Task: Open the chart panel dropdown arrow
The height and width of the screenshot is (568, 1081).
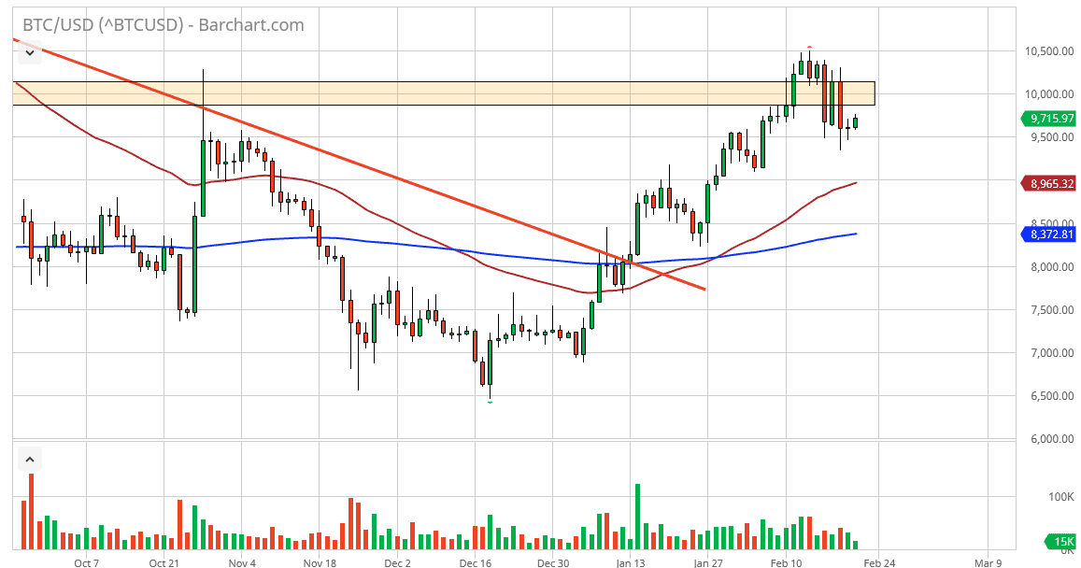Action: click(x=29, y=53)
